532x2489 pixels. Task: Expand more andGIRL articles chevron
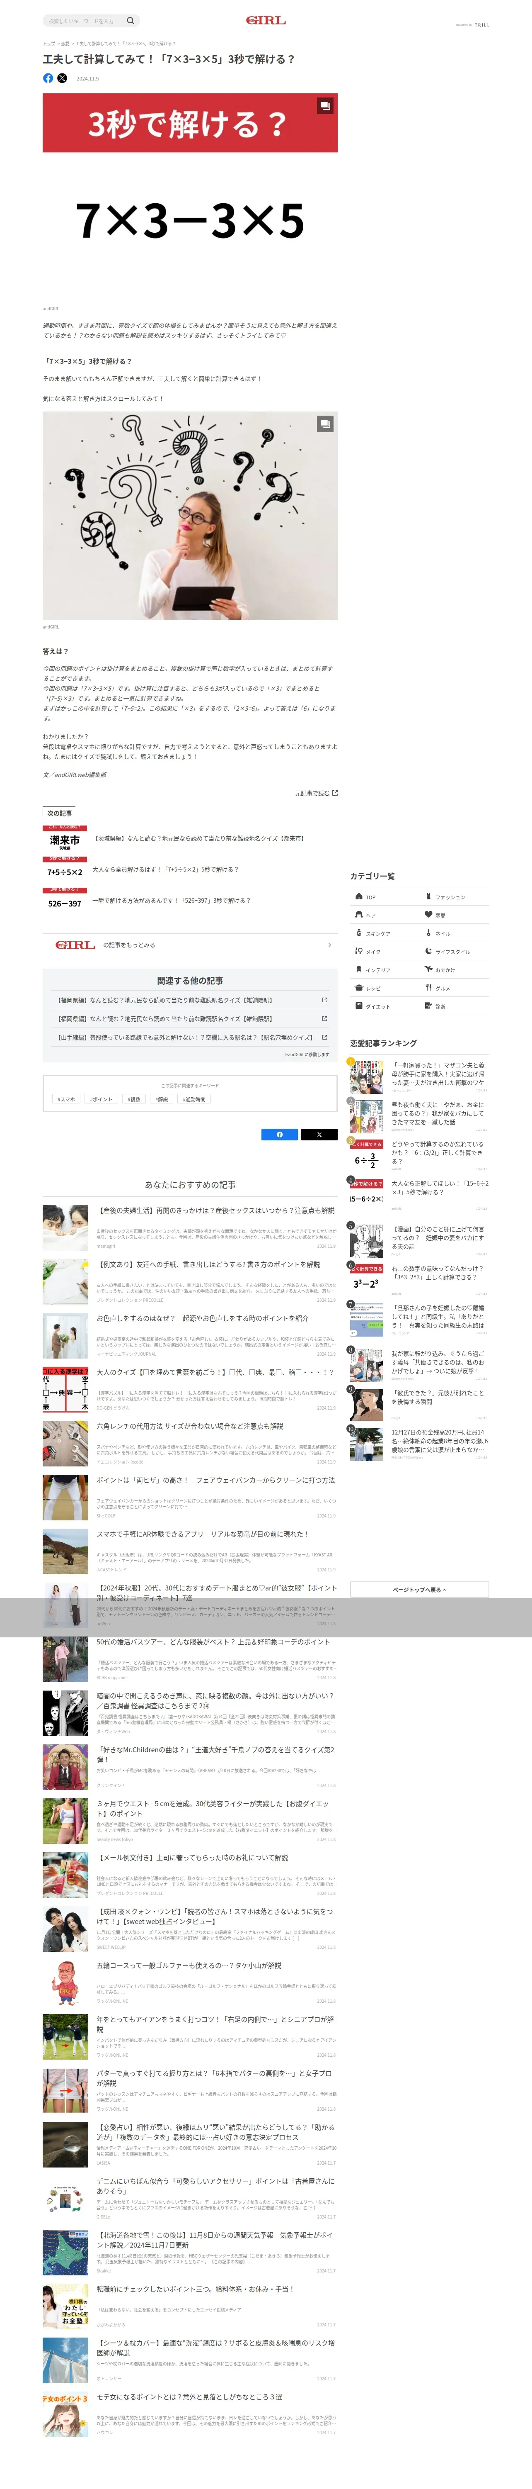tap(329, 945)
